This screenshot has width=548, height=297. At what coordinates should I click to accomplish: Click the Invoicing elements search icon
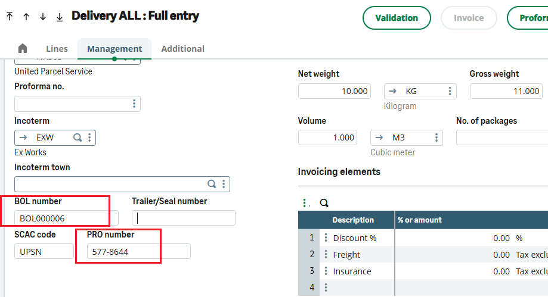click(324, 203)
